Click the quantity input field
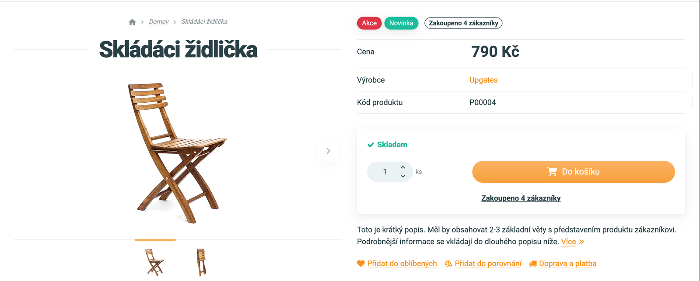 [385, 172]
